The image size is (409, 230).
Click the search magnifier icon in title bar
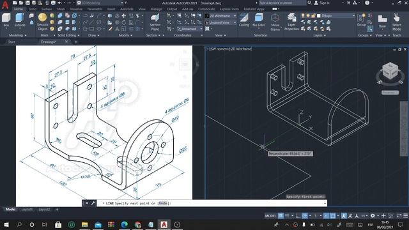click(309, 3)
